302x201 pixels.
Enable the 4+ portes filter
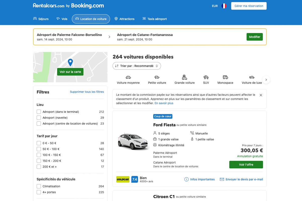pos(39,192)
